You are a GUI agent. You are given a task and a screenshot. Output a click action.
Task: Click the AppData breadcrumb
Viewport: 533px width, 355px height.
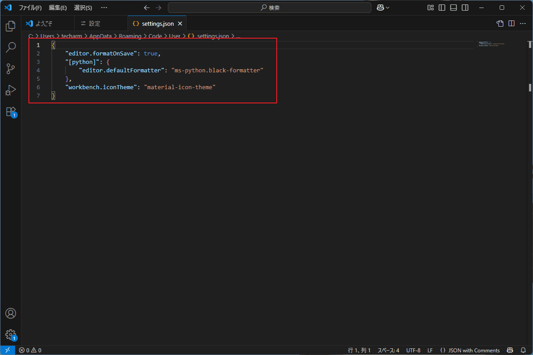[100, 36]
